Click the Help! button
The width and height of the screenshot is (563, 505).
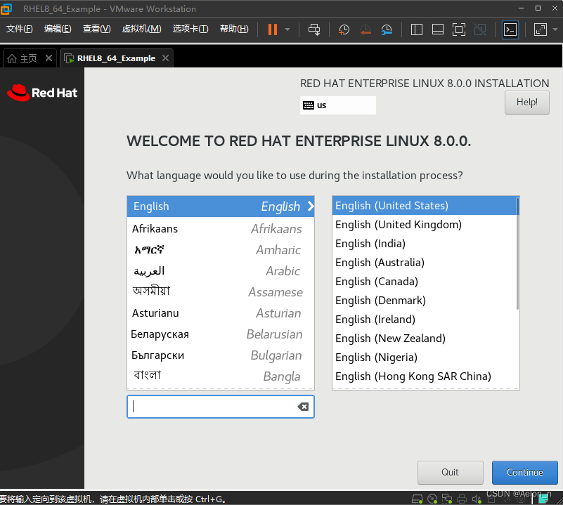pyautogui.click(x=526, y=103)
